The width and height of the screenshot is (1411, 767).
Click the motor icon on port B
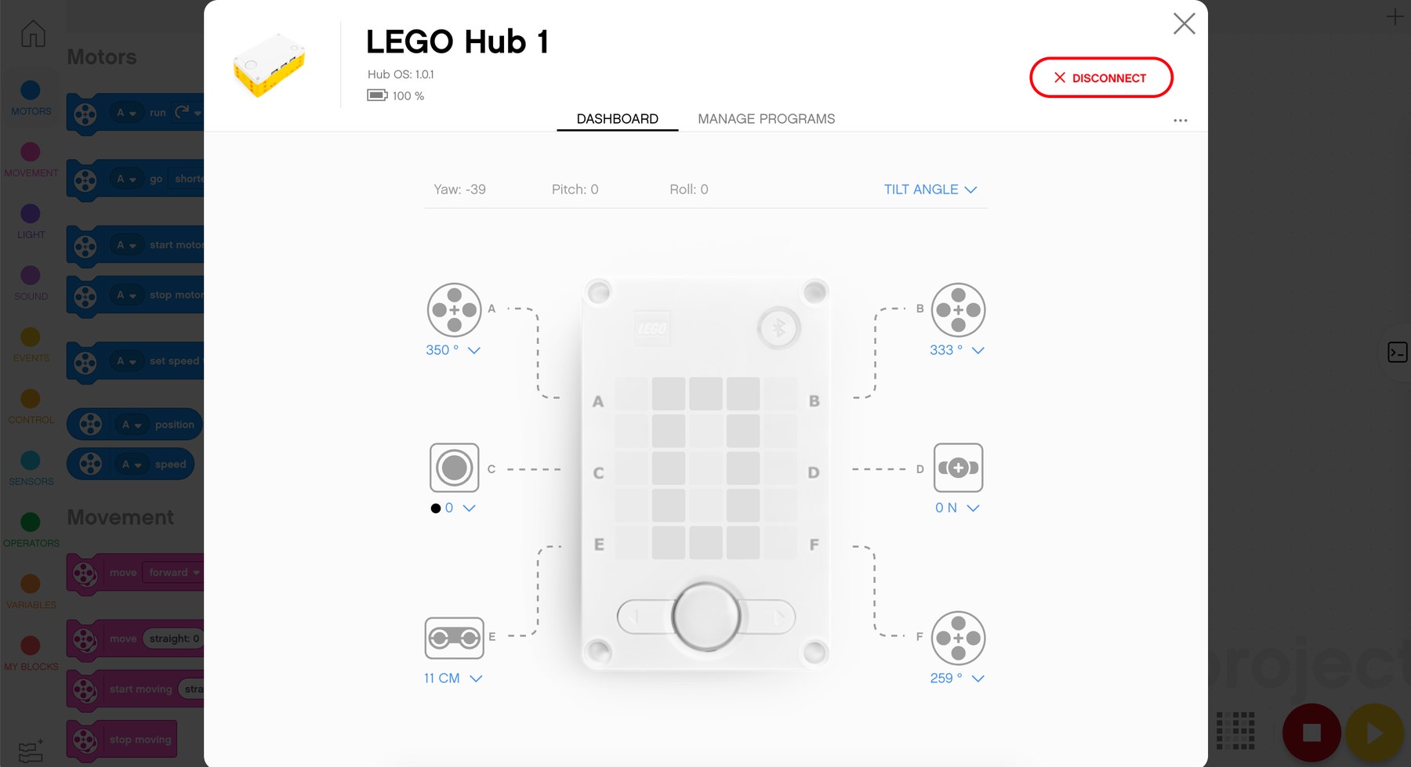pos(958,310)
